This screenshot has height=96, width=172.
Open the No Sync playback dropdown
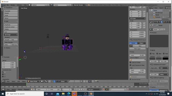94,89
